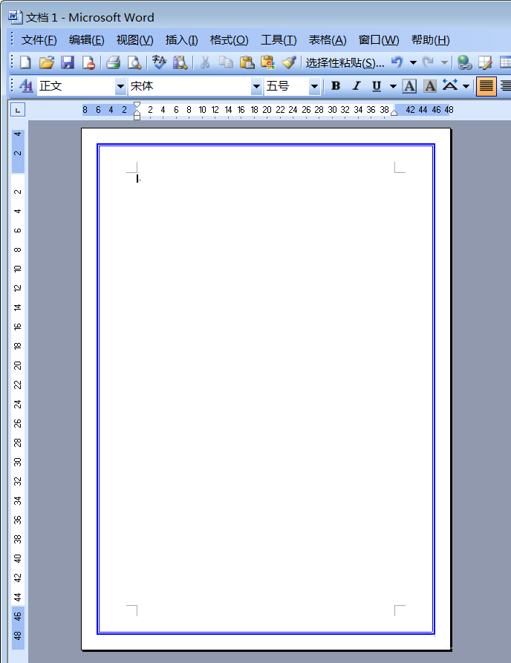Open Styles and Formatting pane icon

click(26, 86)
